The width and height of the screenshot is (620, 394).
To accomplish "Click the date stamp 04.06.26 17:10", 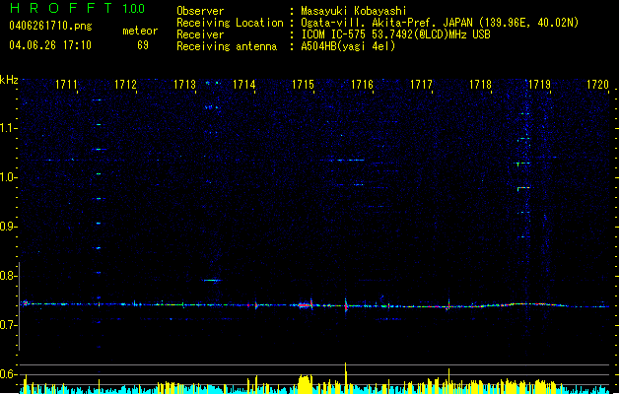I will tap(50, 45).
